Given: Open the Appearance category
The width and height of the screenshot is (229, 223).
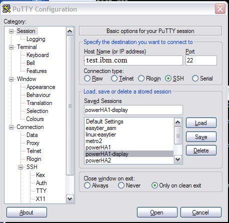Looking at the screenshot, I should (41, 87).
